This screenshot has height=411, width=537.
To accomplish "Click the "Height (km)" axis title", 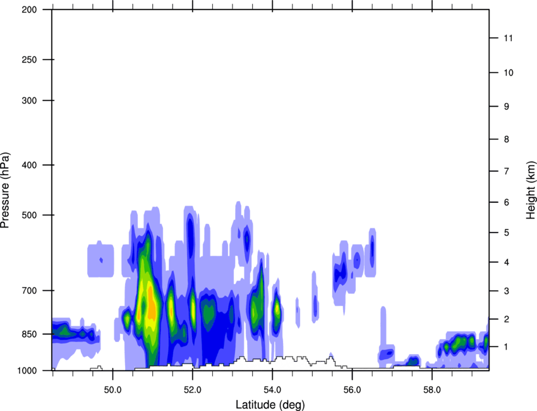I will pos(531,190).
